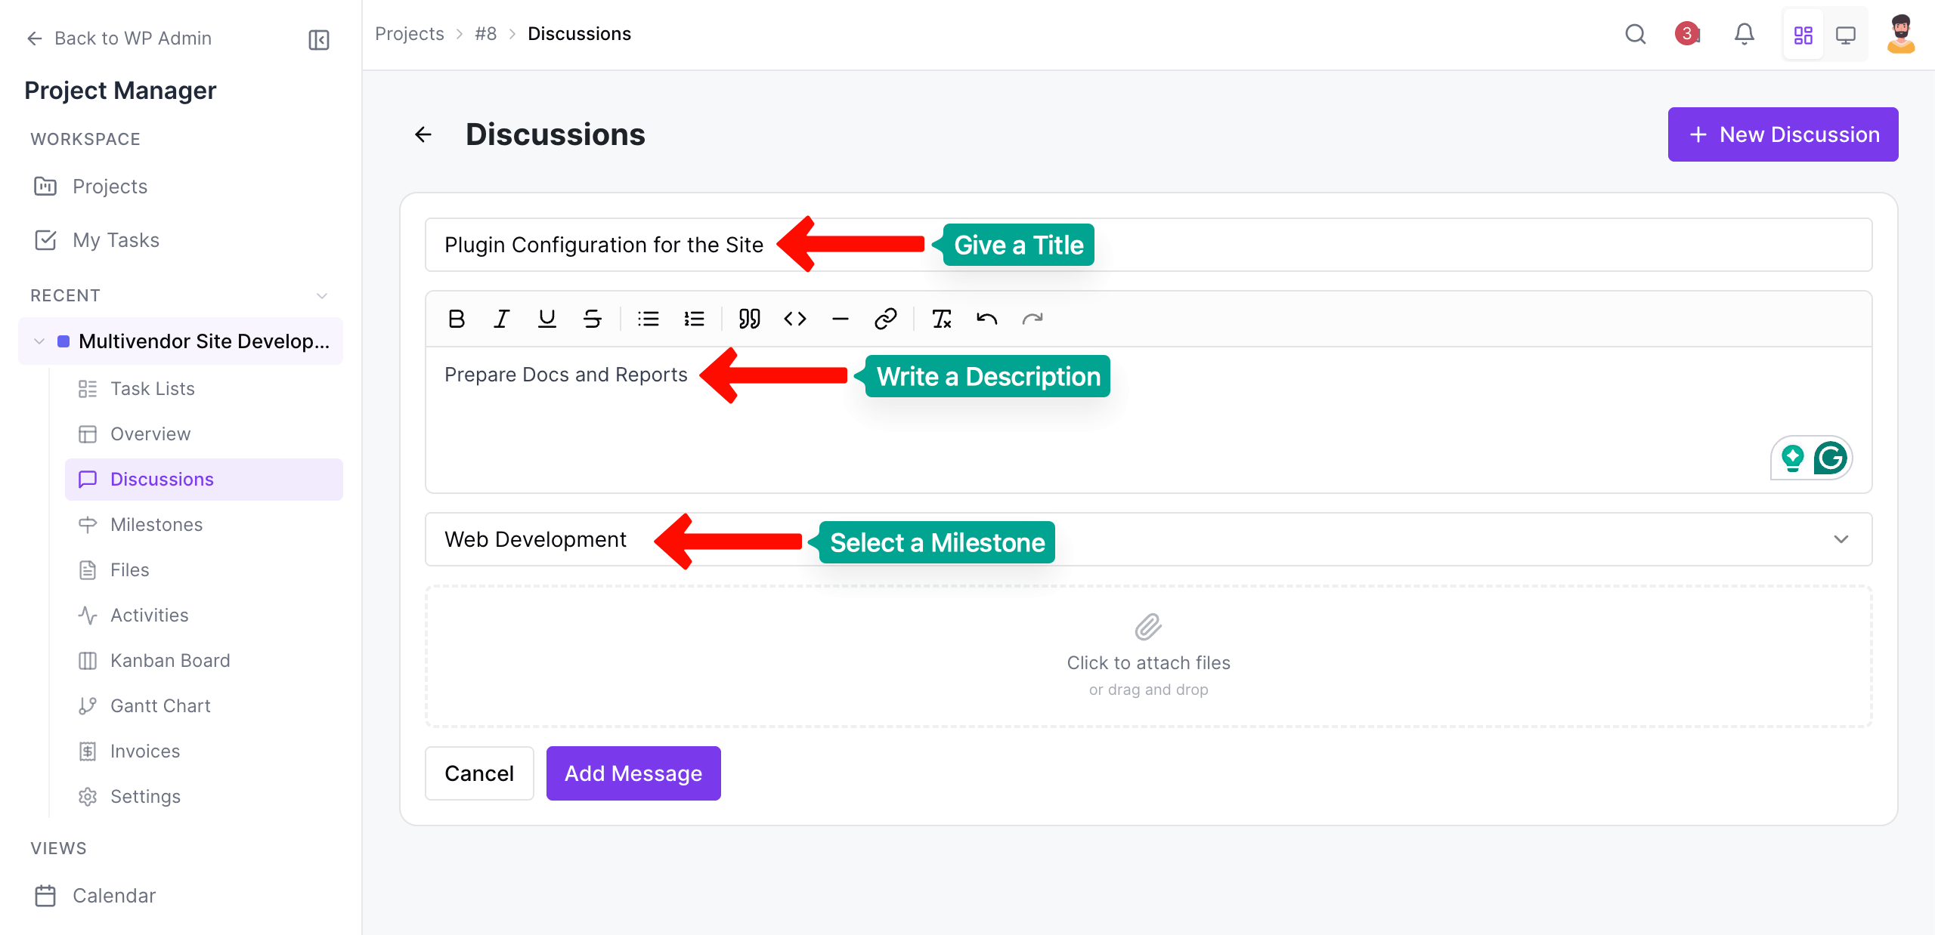
Task: Click the Underline icon
Action: (546, 318)
